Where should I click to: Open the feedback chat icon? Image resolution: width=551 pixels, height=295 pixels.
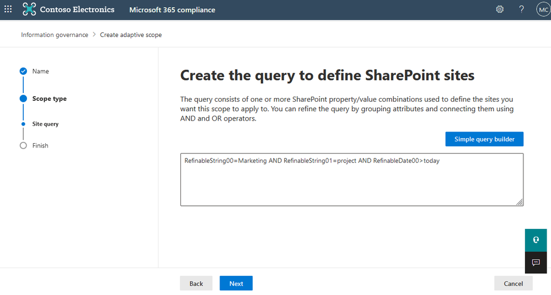coord(536,263)
